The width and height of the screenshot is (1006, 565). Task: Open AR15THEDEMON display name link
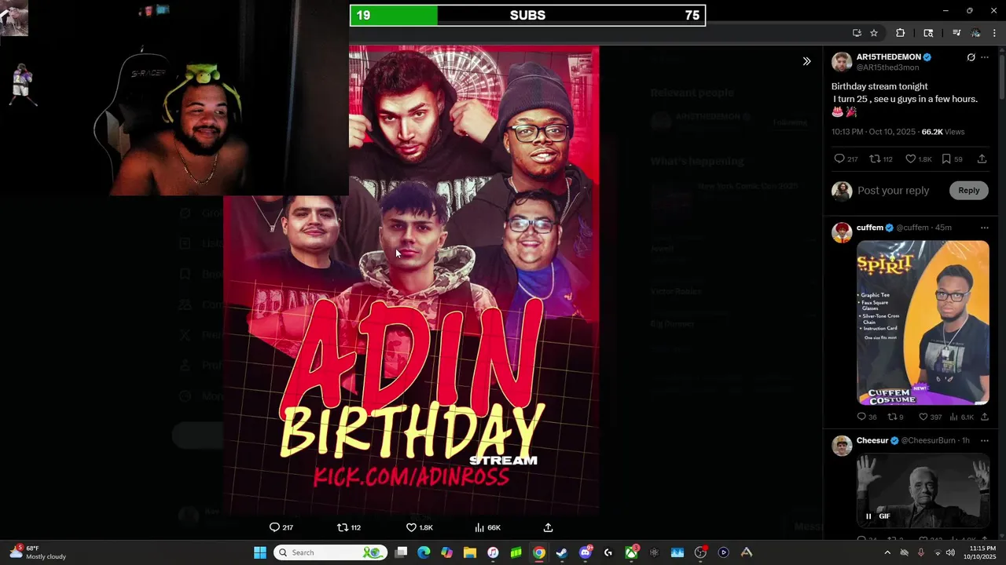pos(888,57)
